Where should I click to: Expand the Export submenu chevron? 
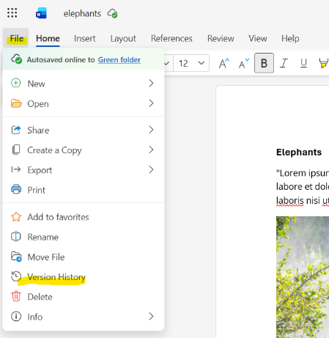151,169
